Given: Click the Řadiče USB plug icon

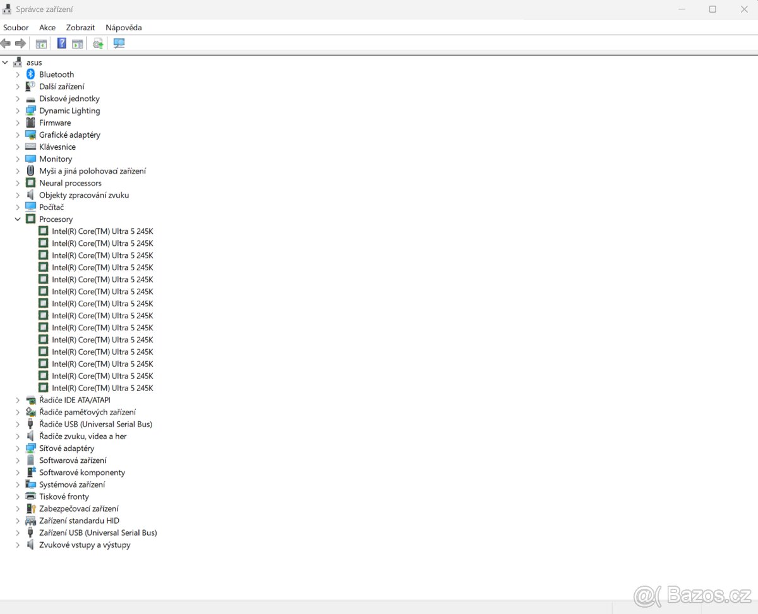Looking at the screenshot, I should click(30, 424).
